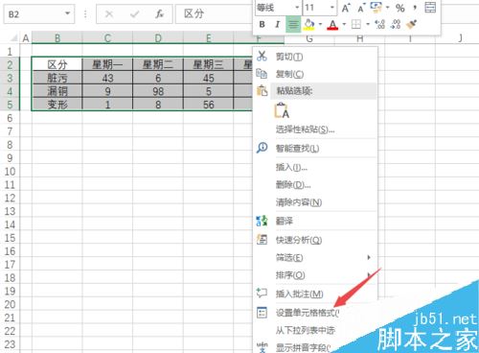Apply red font color
Screen dimensions: 479x353
click(x=332, y=25)
